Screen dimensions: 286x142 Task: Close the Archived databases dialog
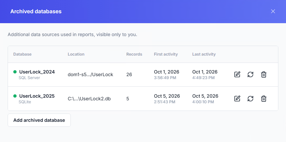(x=273, y=12)
